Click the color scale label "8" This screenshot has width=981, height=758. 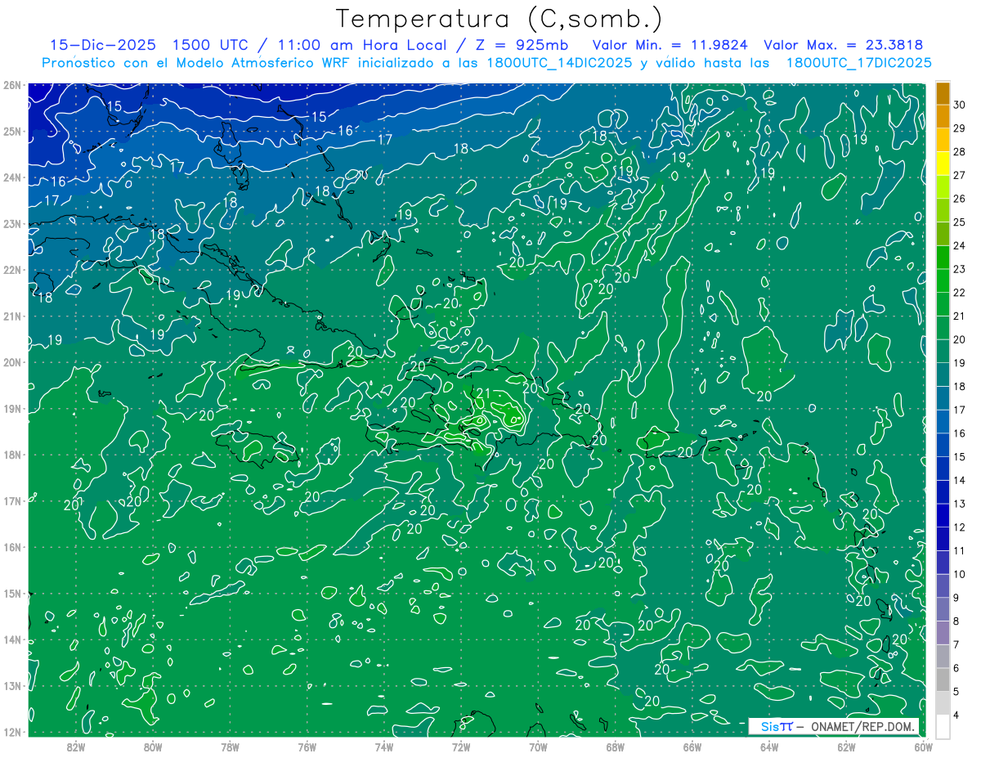(x=956, y=621)
